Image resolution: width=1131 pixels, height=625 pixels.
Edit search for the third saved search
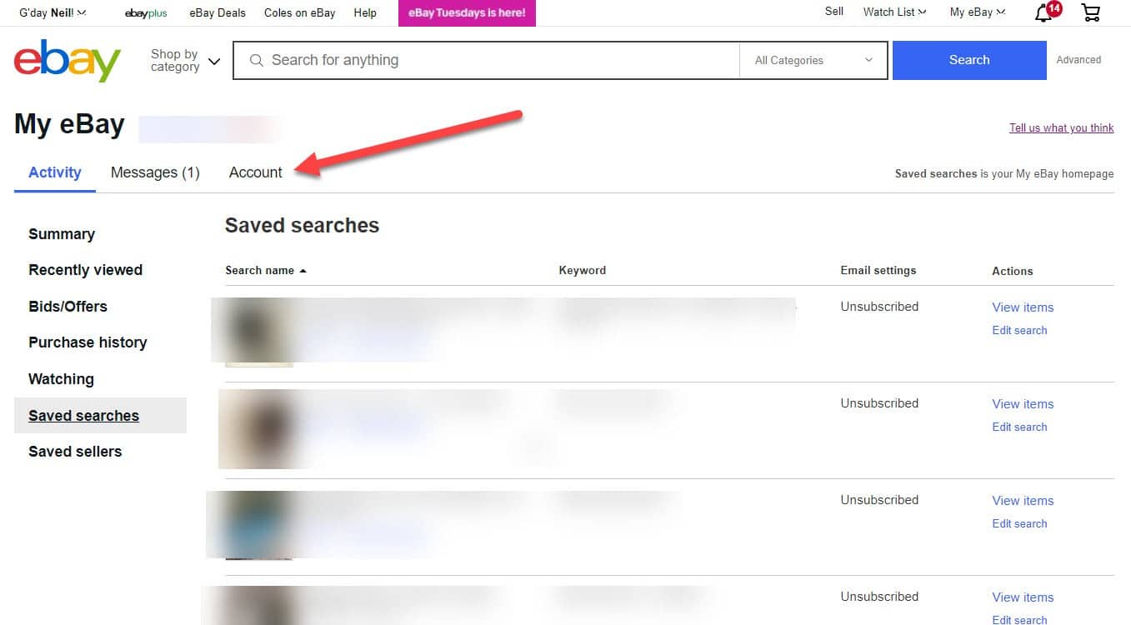coord(1019,524)
